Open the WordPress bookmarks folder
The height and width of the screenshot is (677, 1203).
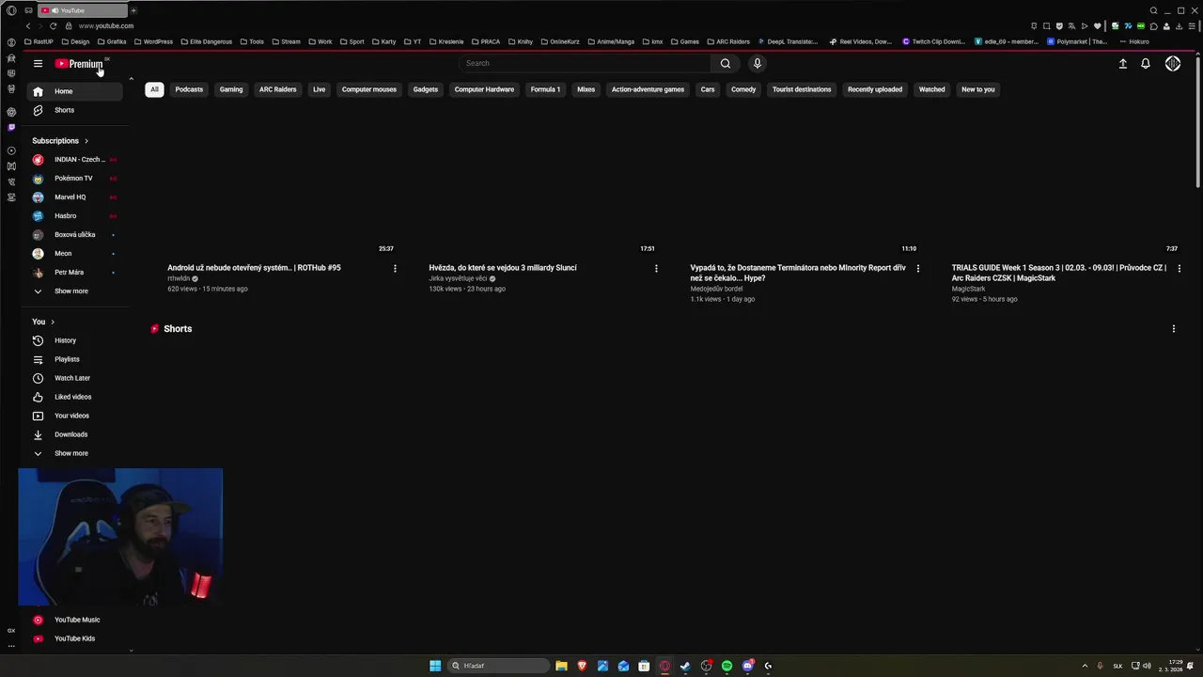tap(153, 41)
